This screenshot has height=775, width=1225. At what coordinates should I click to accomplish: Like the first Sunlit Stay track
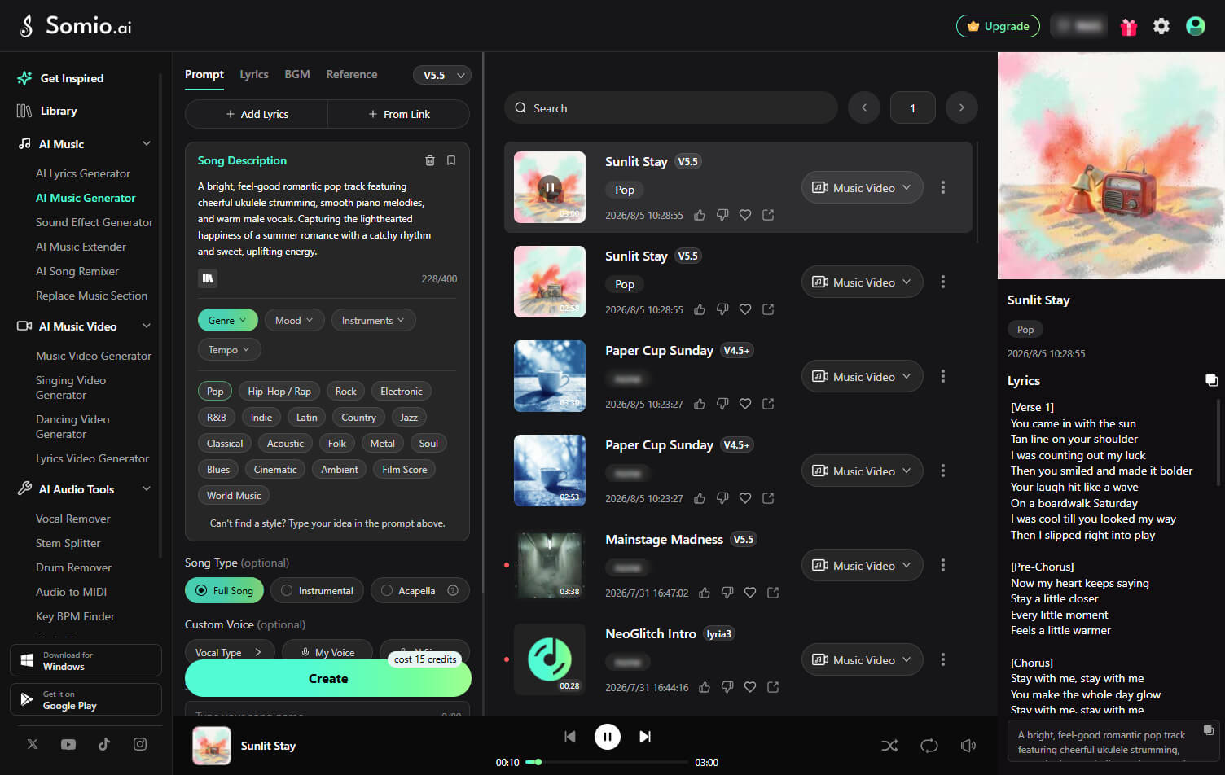coord(700,215)
